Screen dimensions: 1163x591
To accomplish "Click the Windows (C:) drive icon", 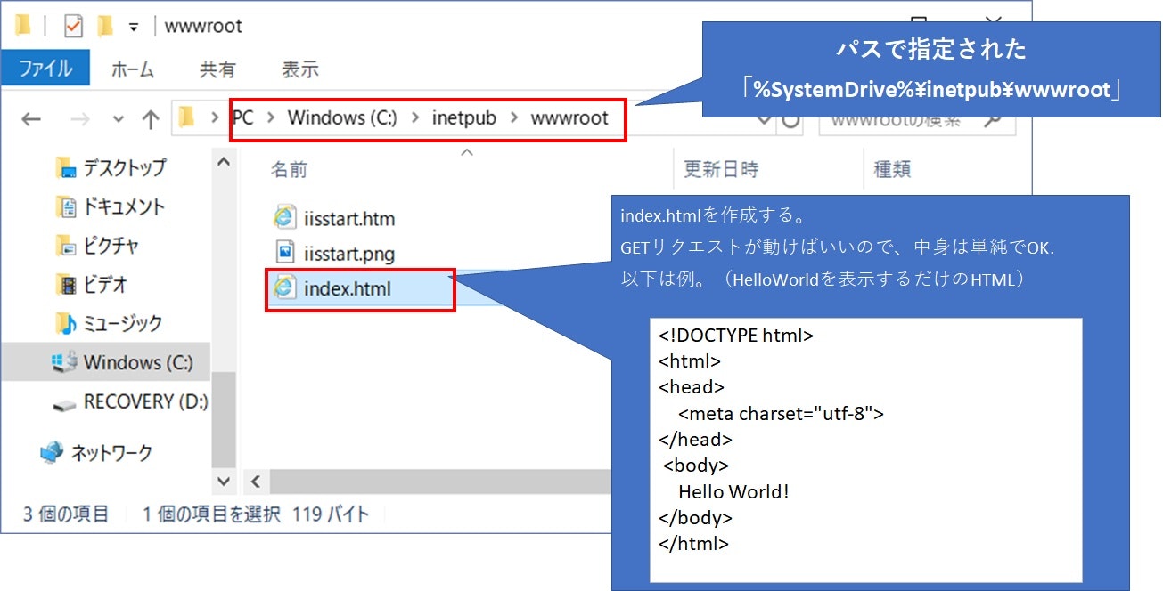I will [64, 362].
